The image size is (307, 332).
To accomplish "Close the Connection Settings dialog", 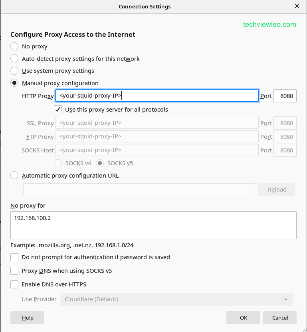I will coord(297,6).
